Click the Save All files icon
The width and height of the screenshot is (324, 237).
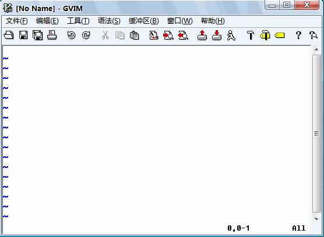[x=38, y=35]
